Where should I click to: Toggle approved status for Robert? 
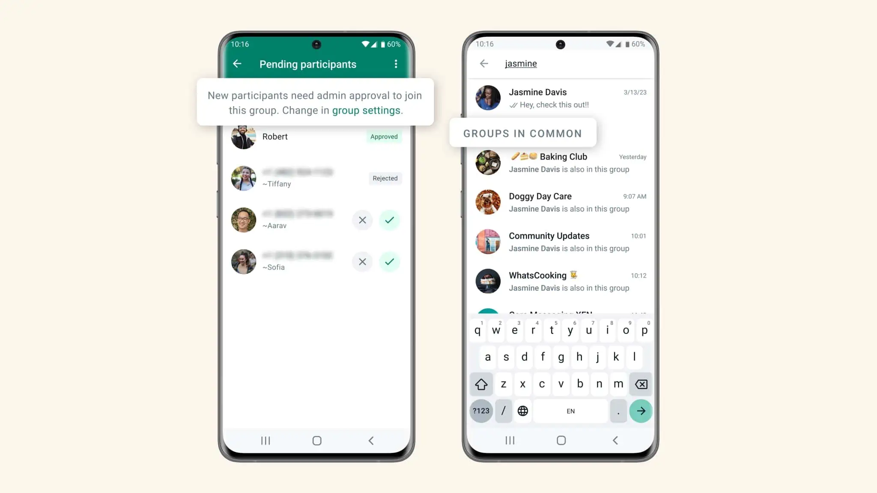(x=384, y=136)
